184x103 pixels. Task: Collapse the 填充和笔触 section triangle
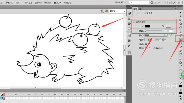[x=134, y=22]
